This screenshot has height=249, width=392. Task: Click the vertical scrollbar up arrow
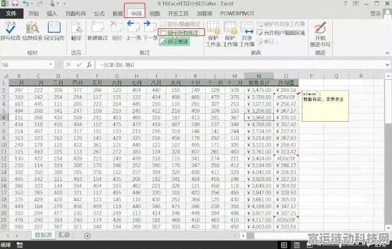(x=388, y=75)
